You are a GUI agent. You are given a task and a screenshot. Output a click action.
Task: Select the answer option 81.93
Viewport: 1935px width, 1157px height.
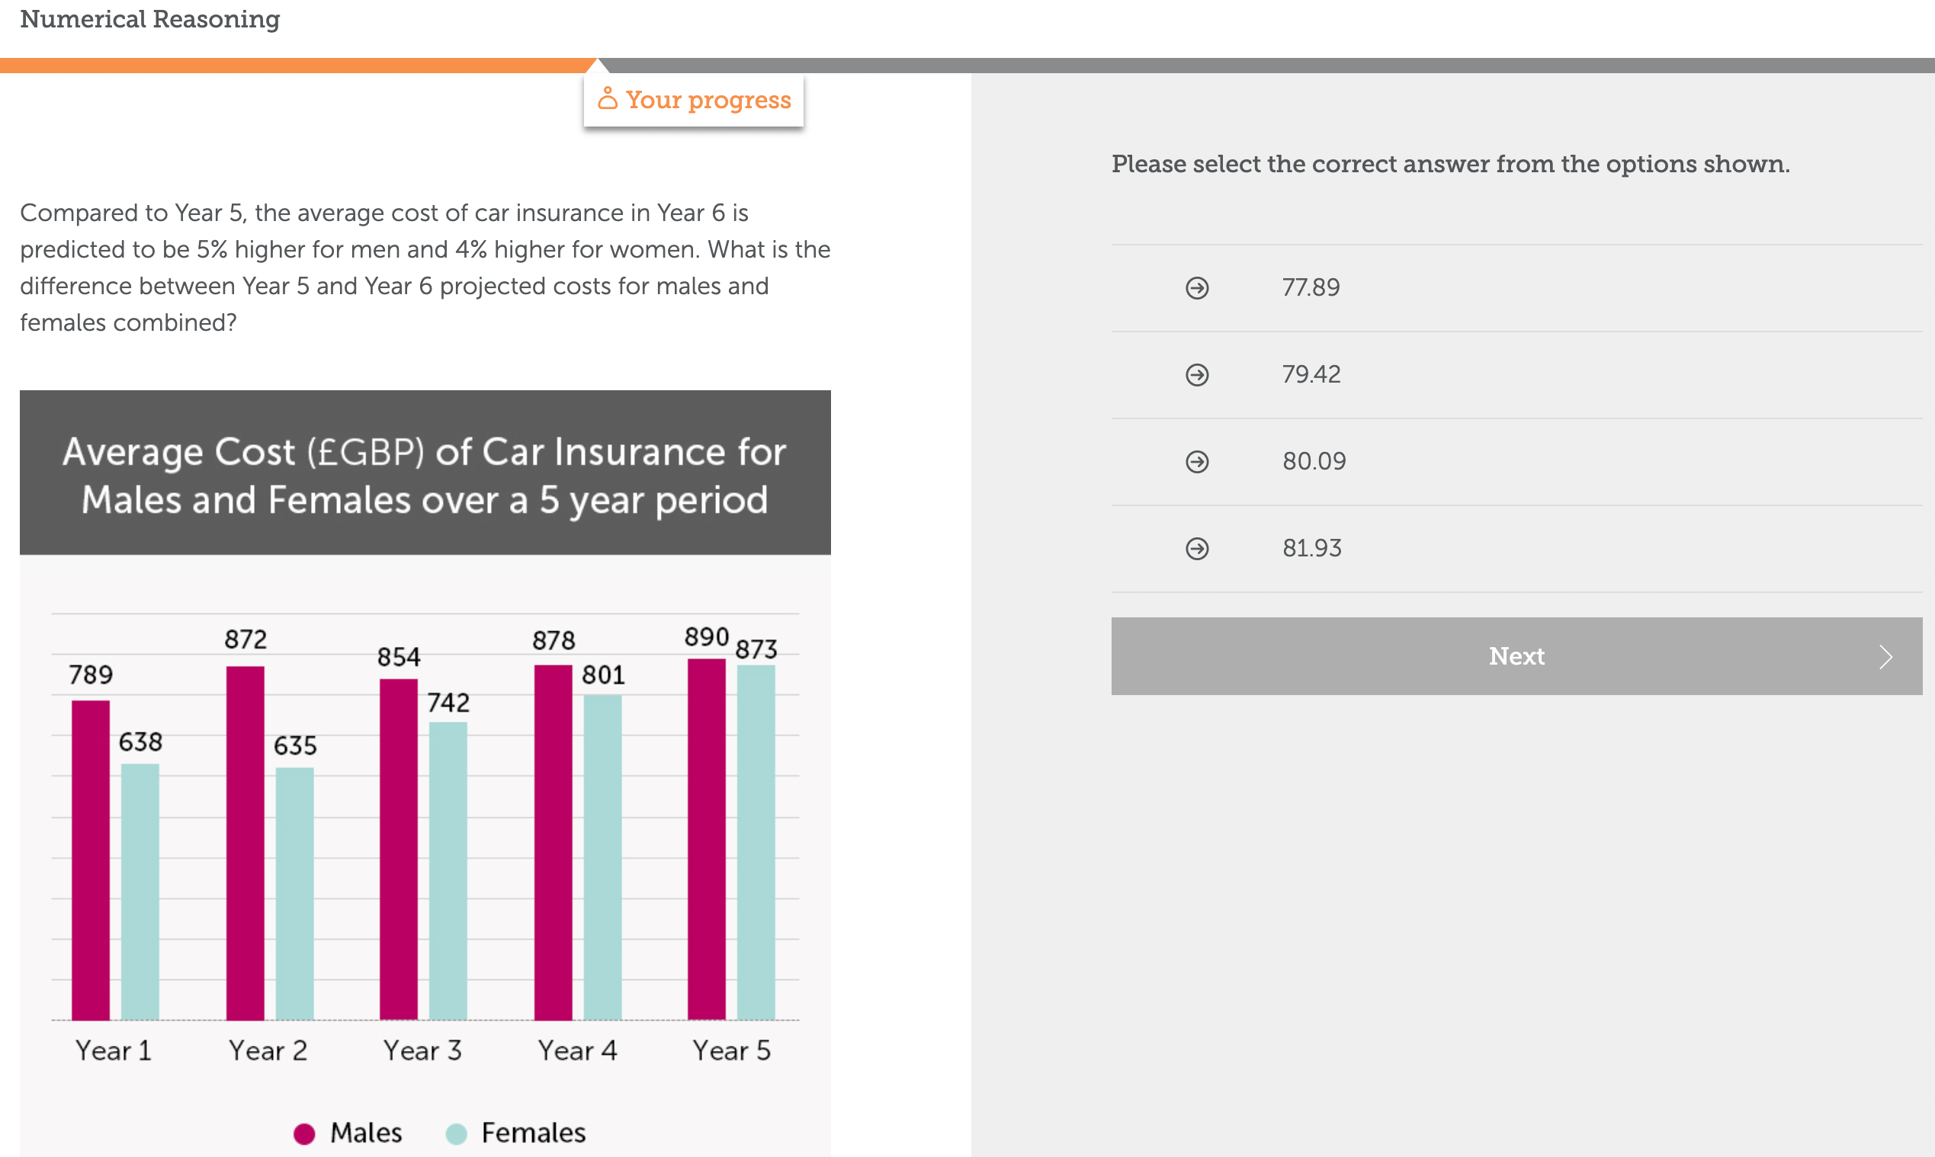pyautogui.click(x=1311, y=548)
